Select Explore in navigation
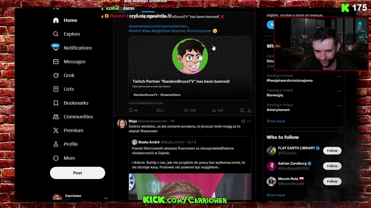The image size is (371, 208). coord(72,34)
